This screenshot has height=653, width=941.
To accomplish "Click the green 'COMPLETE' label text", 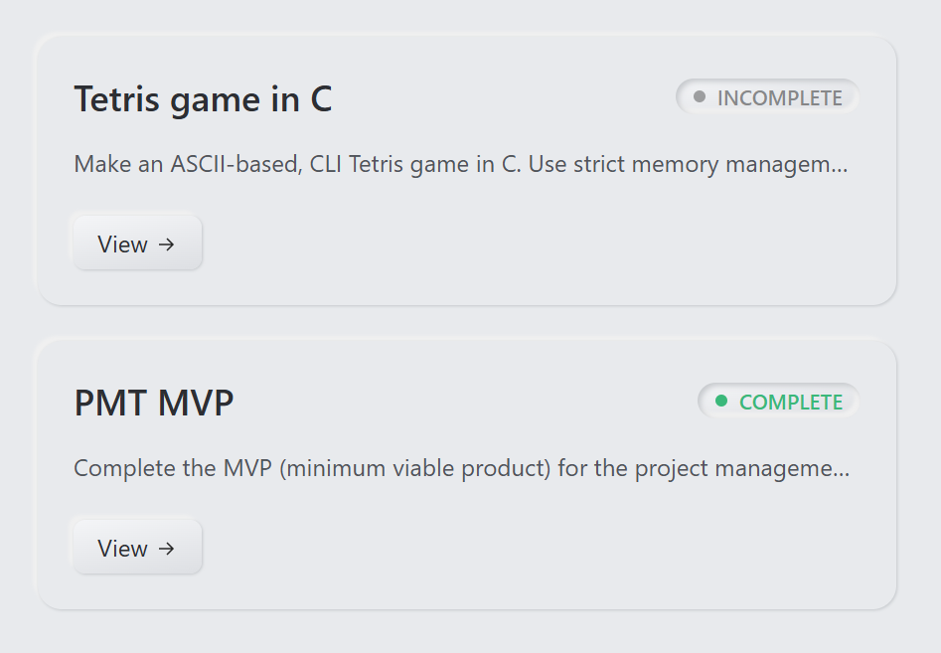I will pyautogui.click(x=791, y=403).
